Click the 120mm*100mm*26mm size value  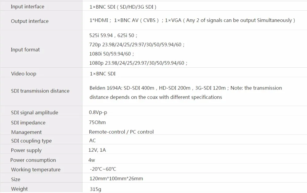pyautogui.click(x=116, y=179)
